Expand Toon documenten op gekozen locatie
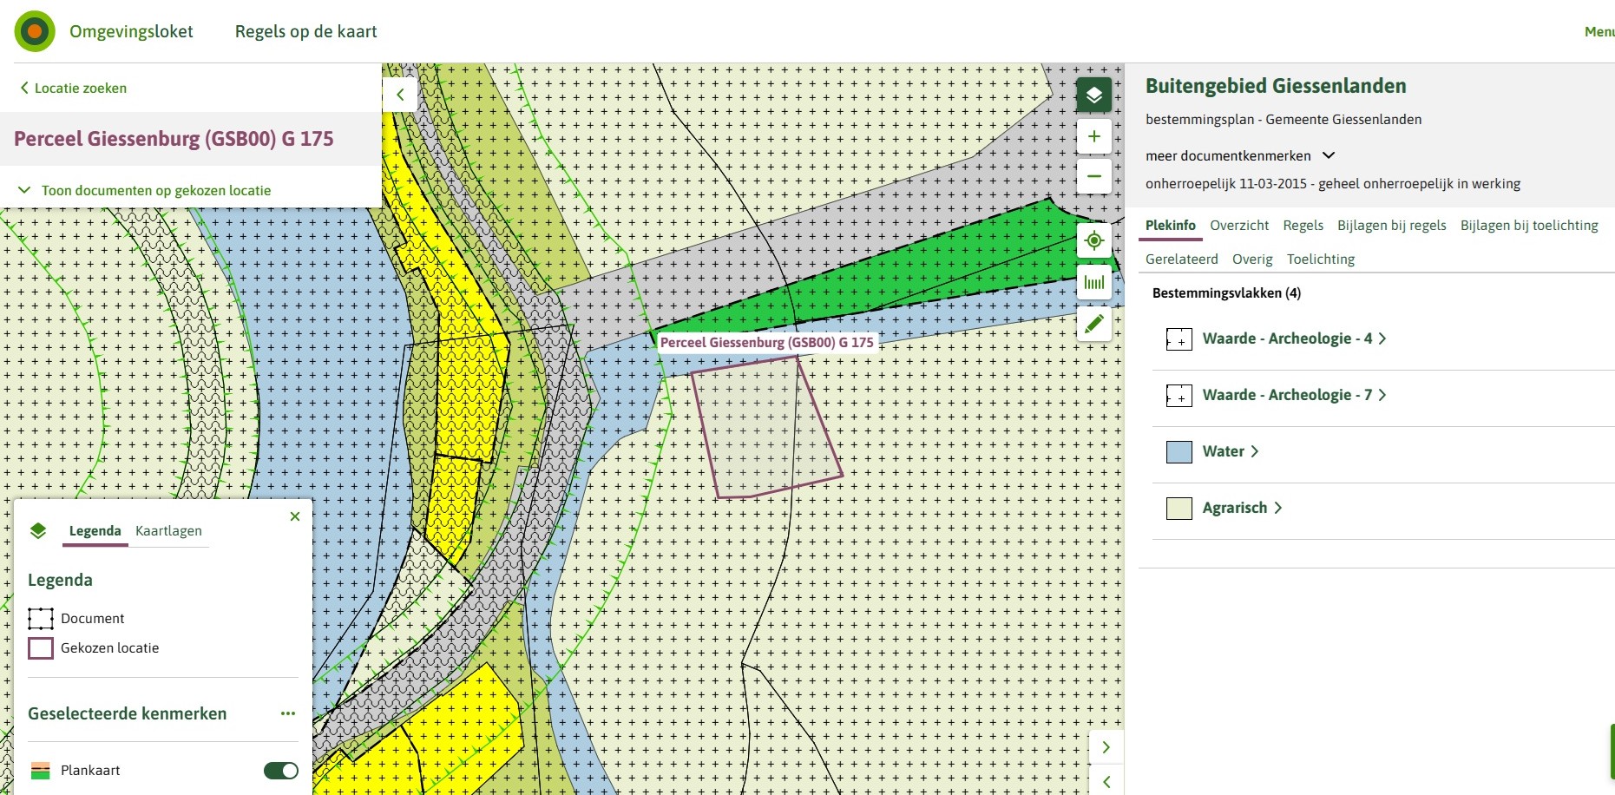The width and height of the screenshot is (1615, 795). (145, 190)
